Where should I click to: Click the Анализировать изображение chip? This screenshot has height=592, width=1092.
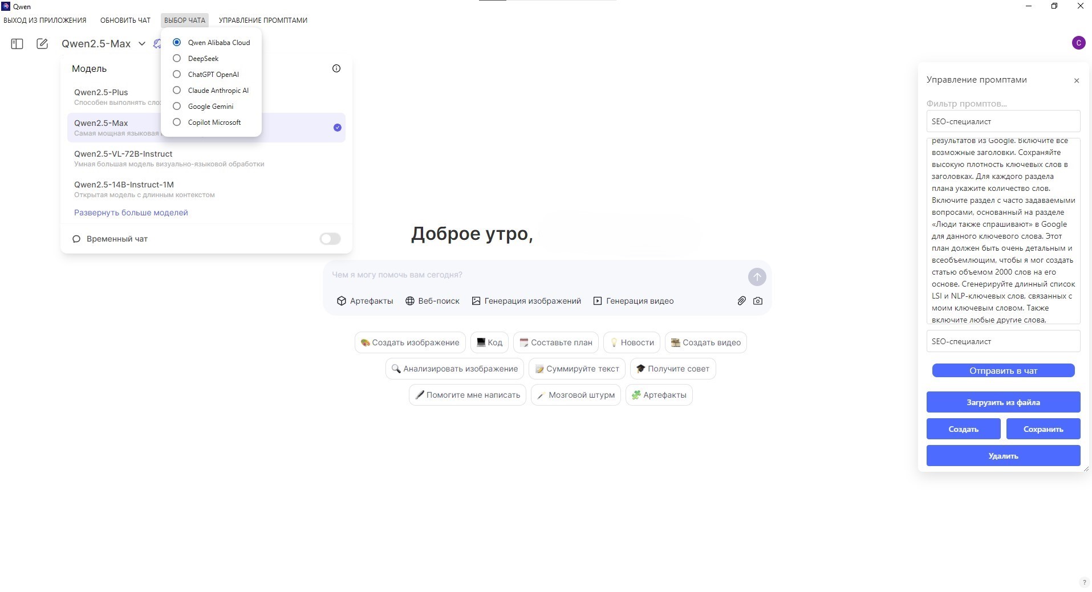coord(454,369)
